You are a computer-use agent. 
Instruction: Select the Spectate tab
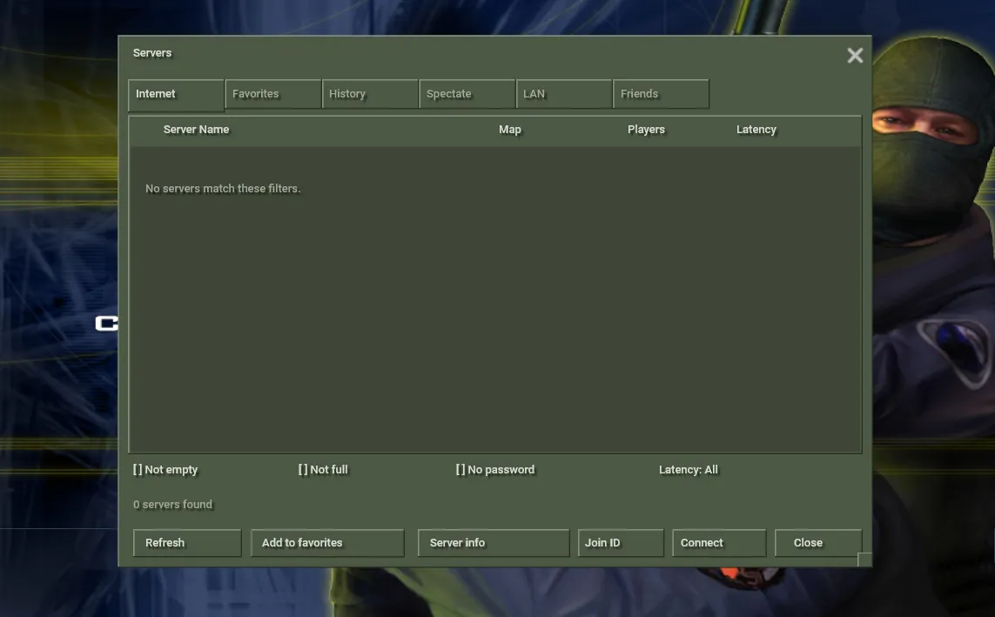467,94
